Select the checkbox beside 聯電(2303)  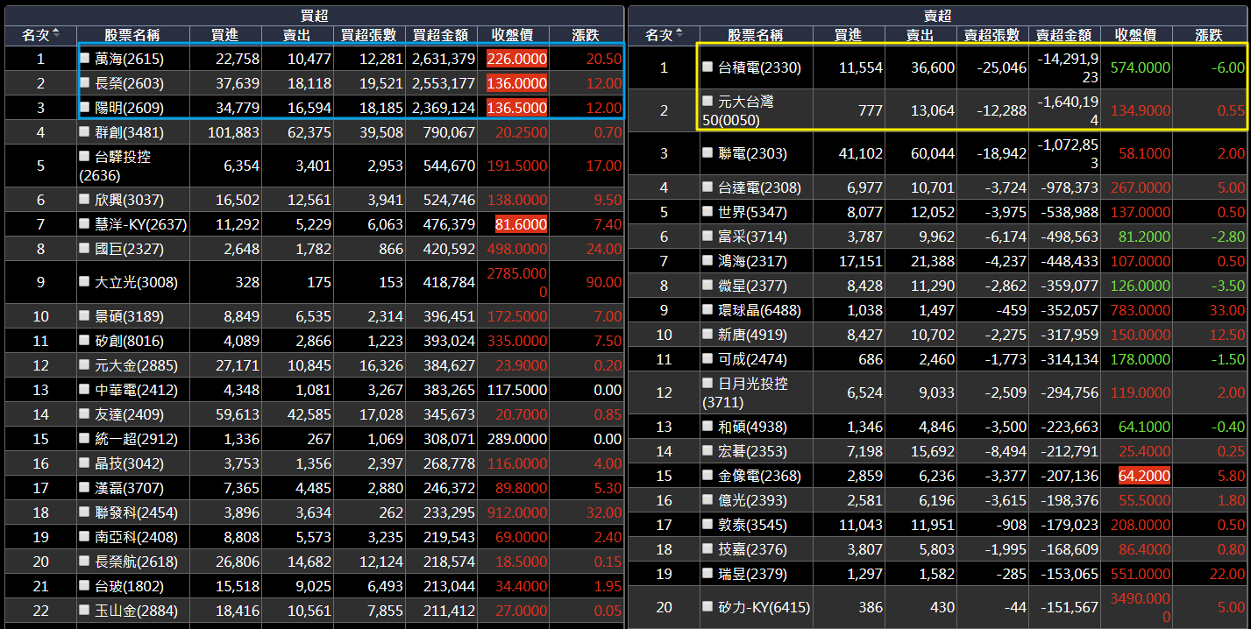click(x=707, y=153)
